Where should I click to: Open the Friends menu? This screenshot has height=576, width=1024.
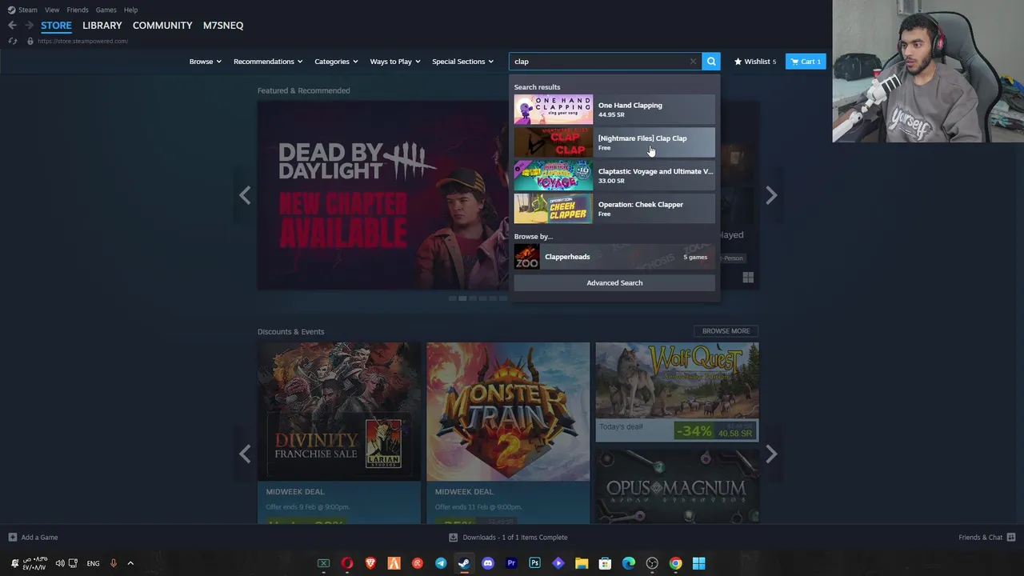[78, 10]
